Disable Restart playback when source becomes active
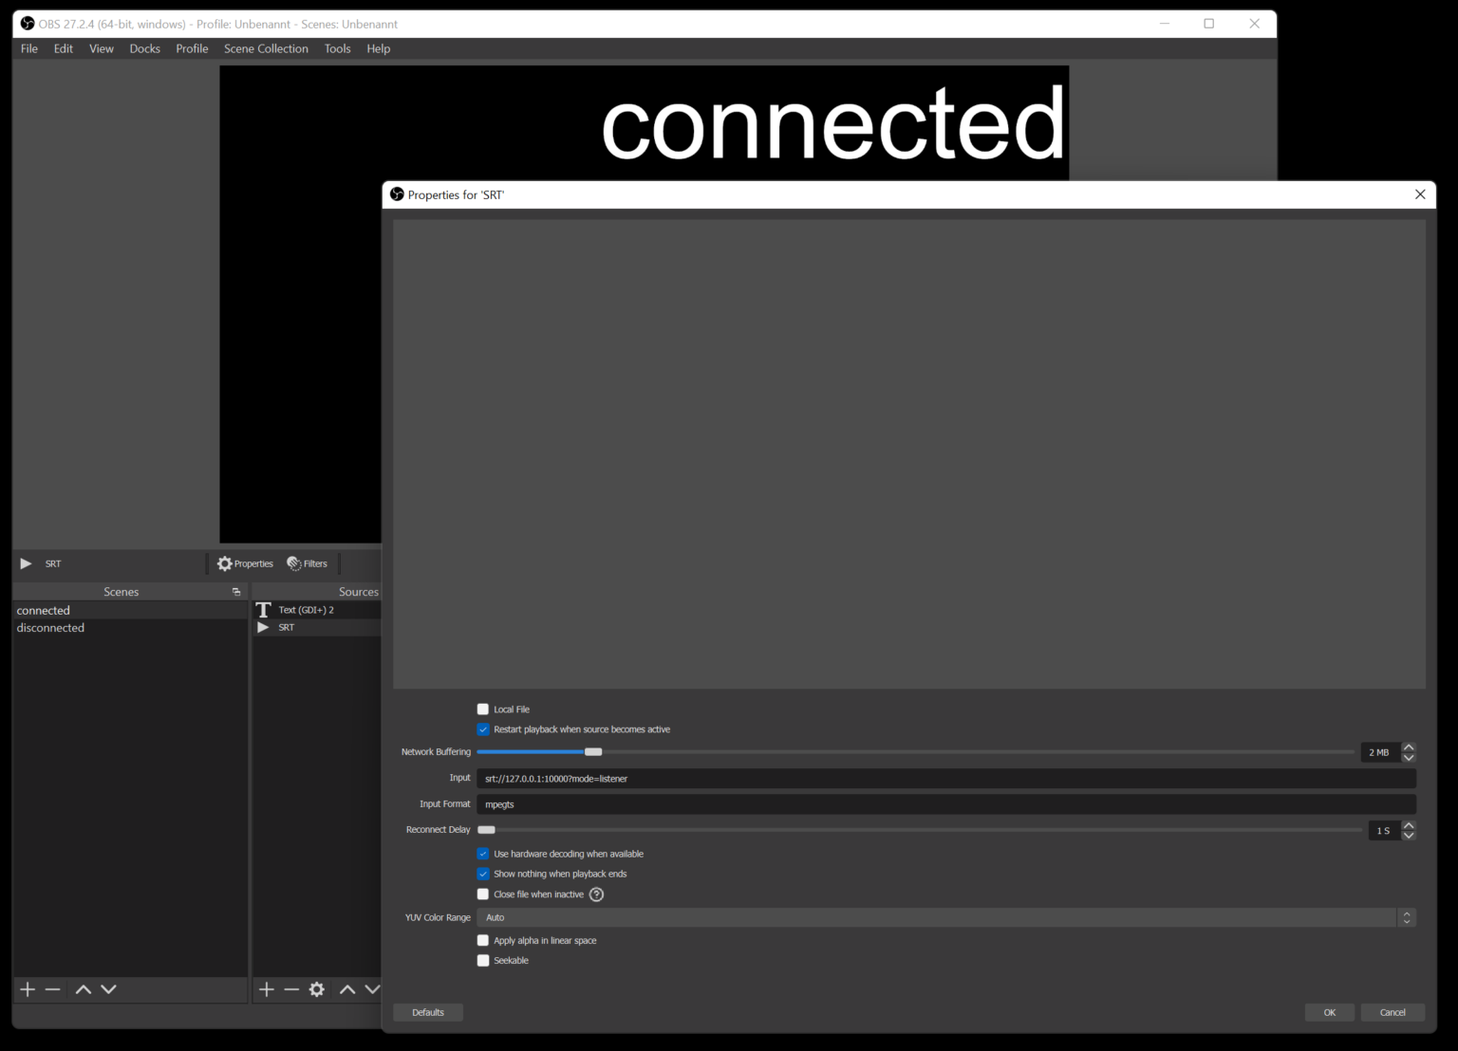Viewport: 1458px width, 1051px height. 483,728
